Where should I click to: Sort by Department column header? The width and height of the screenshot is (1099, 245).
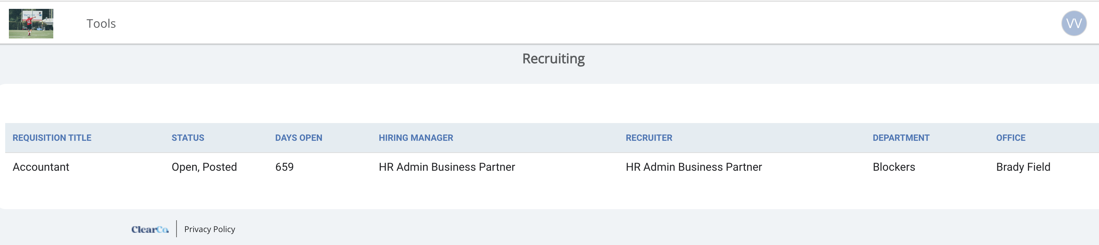tap(901, 137)
